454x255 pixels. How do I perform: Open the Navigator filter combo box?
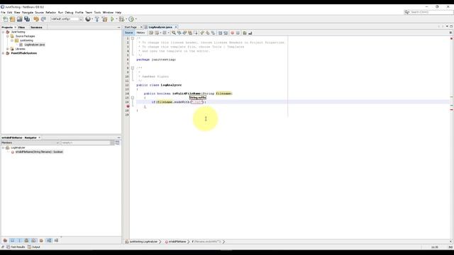click(87, 143)
